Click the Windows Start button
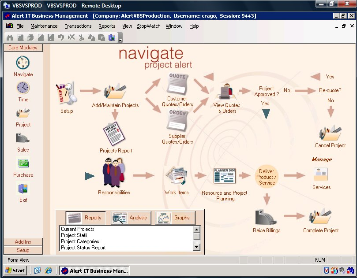 click(x=15, y=271)
